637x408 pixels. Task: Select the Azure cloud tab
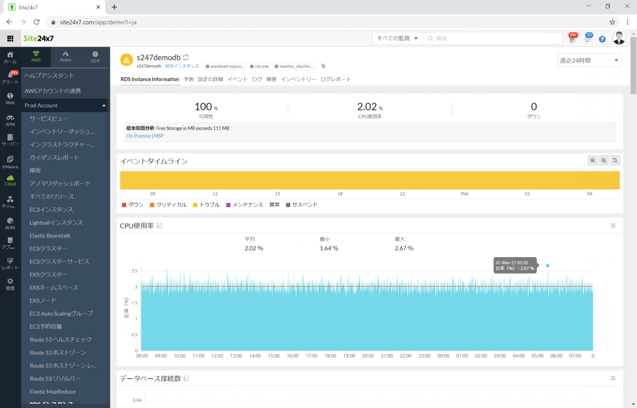(66, 56)
